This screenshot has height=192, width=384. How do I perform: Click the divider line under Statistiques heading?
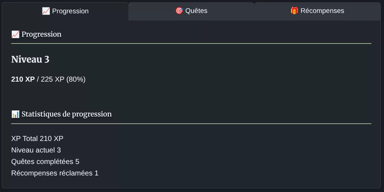191,124
